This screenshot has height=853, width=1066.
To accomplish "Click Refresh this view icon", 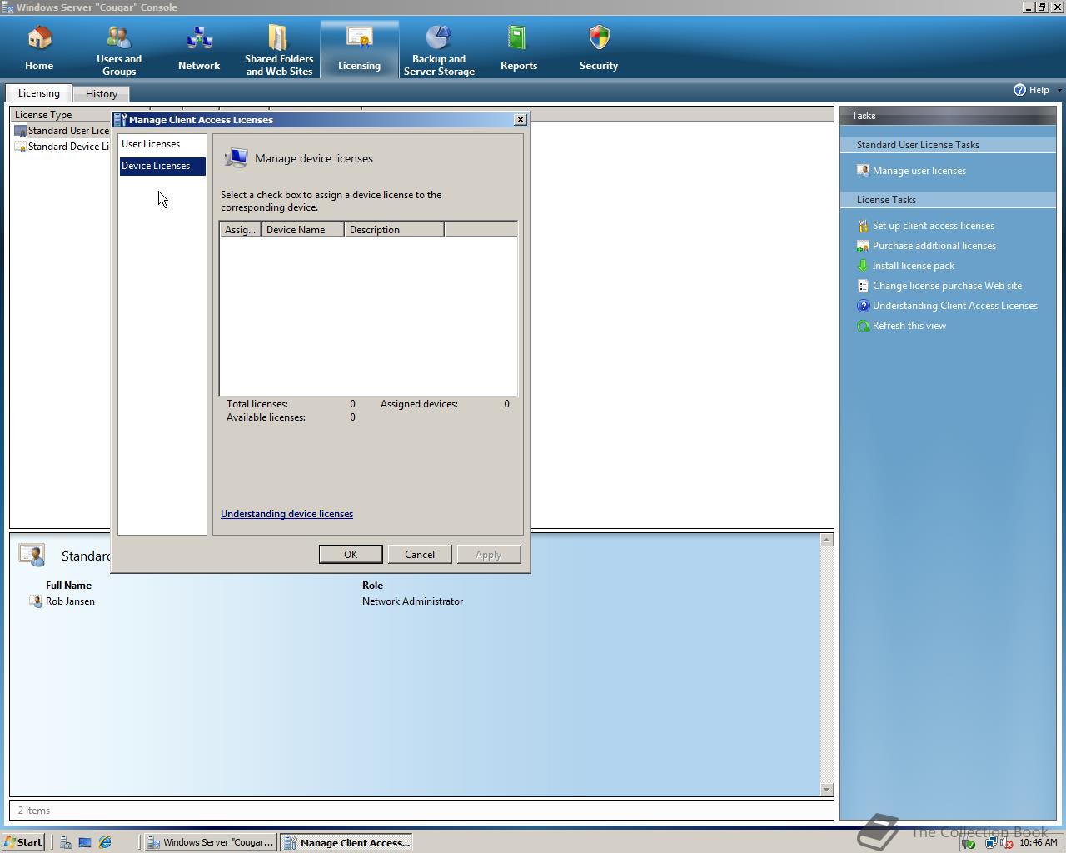I will pos(863,326).
